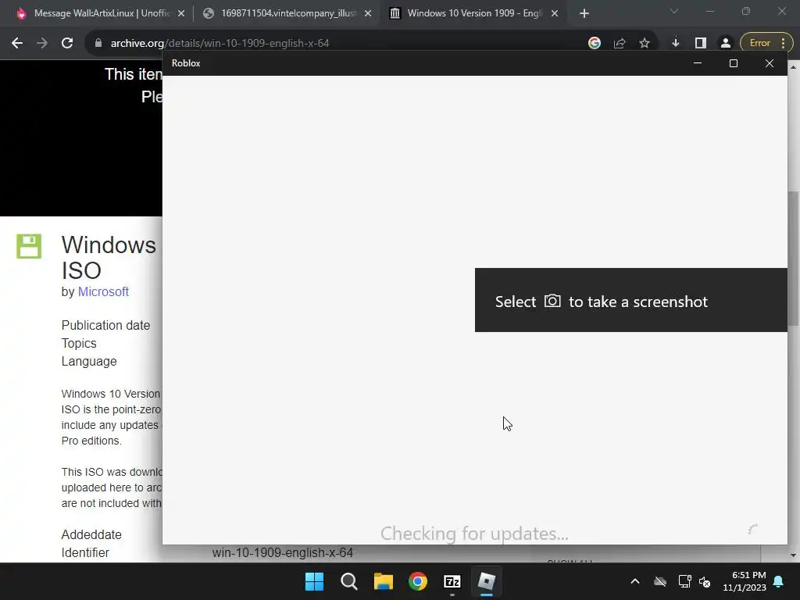
Task: Bookmark this tab with star icon
Action: tap(645, 44)
